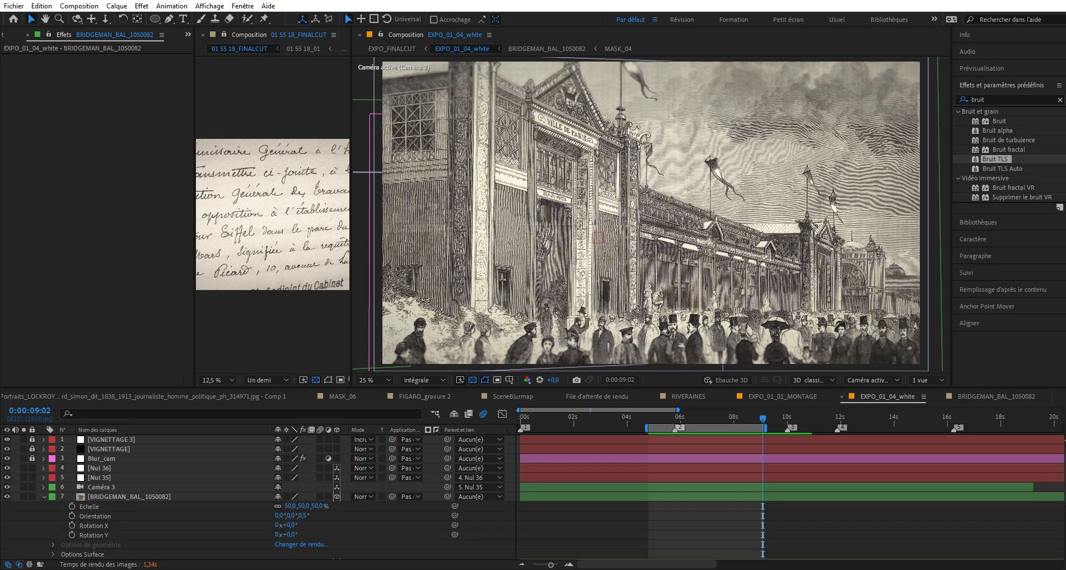Hide the Nul 36 layer

(x=7, y=468)
